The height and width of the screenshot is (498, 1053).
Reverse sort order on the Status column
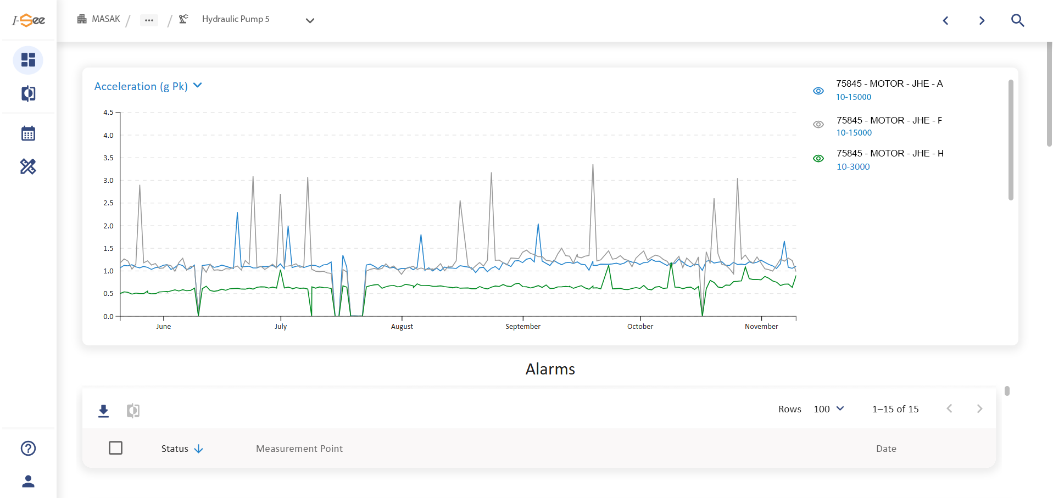pyautogui.click(x=198, y=449)
